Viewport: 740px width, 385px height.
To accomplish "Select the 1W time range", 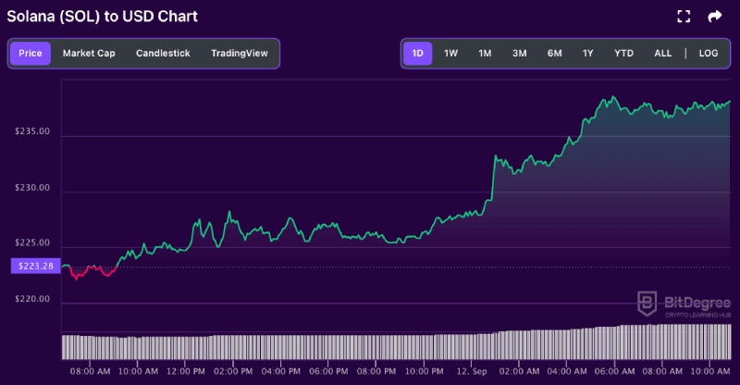I will point(450,54).
